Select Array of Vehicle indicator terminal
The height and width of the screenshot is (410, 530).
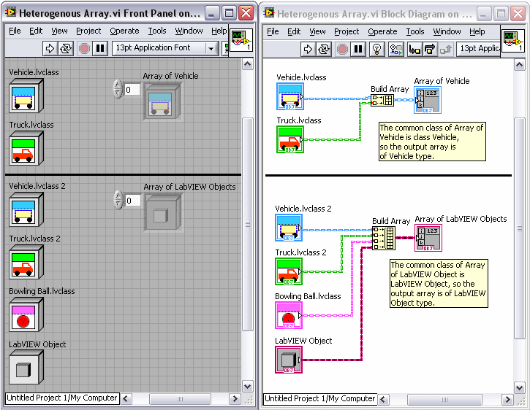point(428,99)
